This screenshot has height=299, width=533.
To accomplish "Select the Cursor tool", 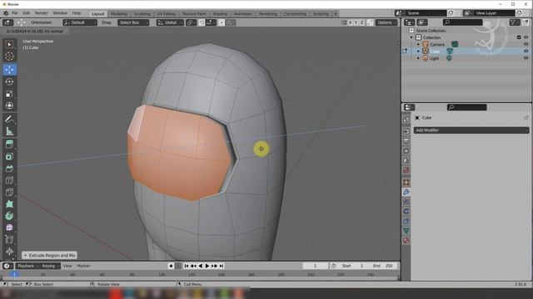I will (9, 56).
